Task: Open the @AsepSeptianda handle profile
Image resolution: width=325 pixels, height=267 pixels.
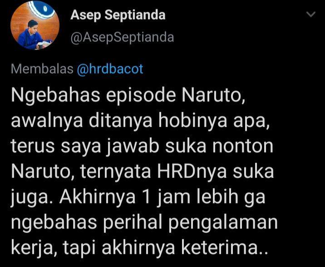Action: point(122,38)
